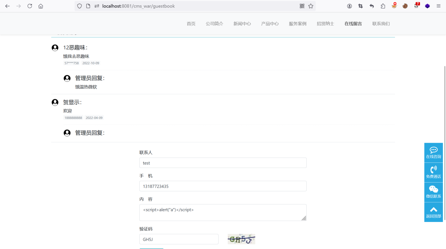Click the message text 饿我去恶趣味

(76, 56)
